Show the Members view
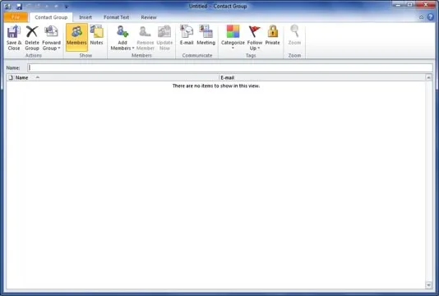 point(76,38)
